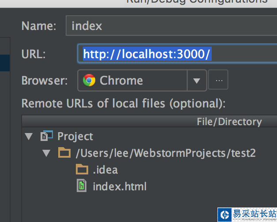Click the Project root module icon
The width and height of the screenshot is (277, 222).
46,136
